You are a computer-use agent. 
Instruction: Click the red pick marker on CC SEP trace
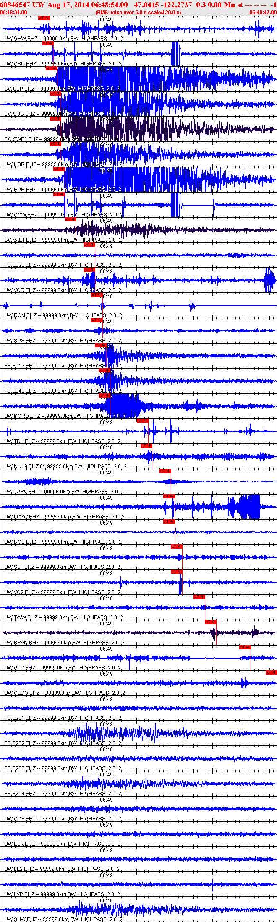coord(51,68)
